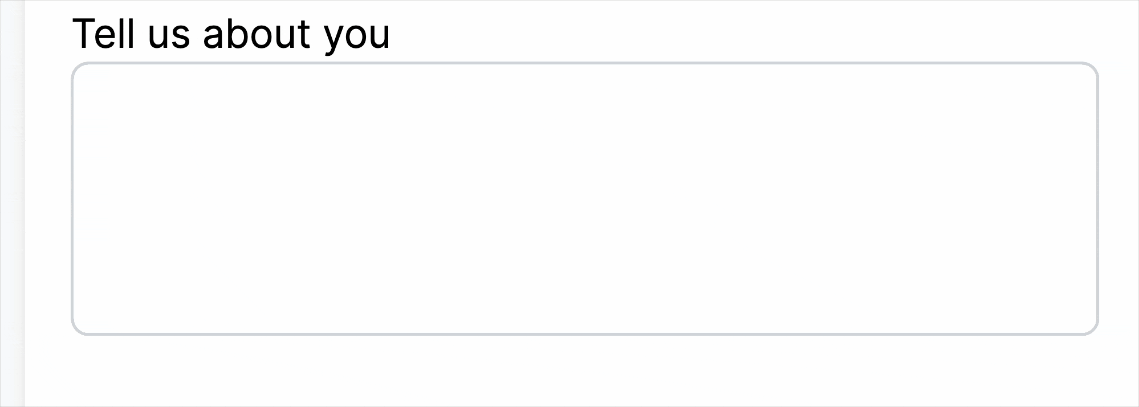
Task: Activate the multi-line input under the label
Action: click(584, 198)
